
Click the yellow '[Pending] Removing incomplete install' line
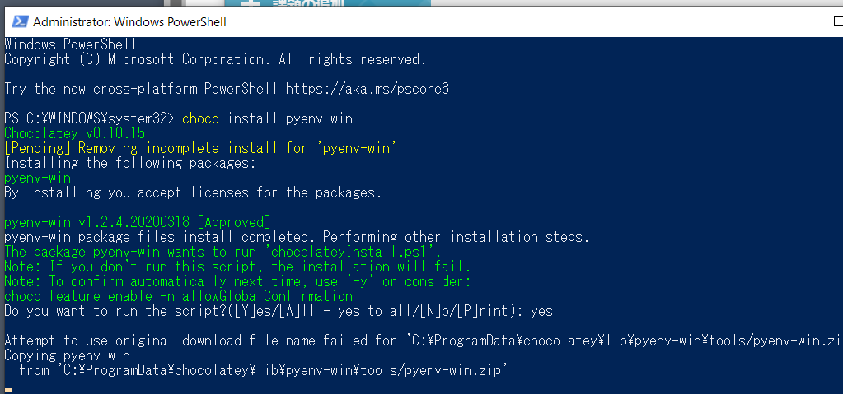[200, 148]
